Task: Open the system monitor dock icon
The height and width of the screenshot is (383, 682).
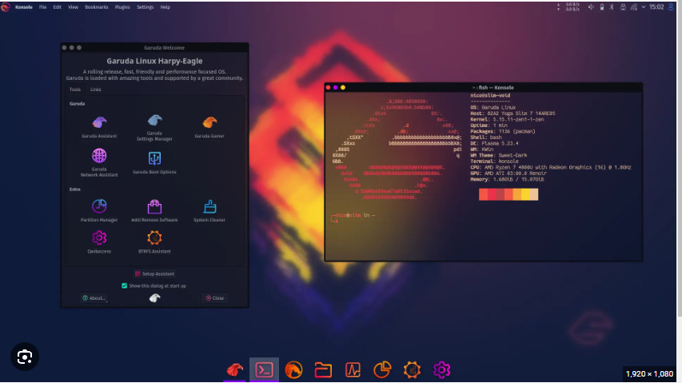Action: (353, 370)
